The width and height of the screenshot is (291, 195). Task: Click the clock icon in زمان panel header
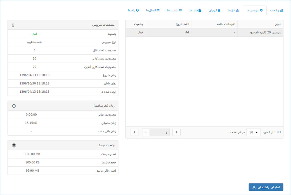click(x=14, y=106)
